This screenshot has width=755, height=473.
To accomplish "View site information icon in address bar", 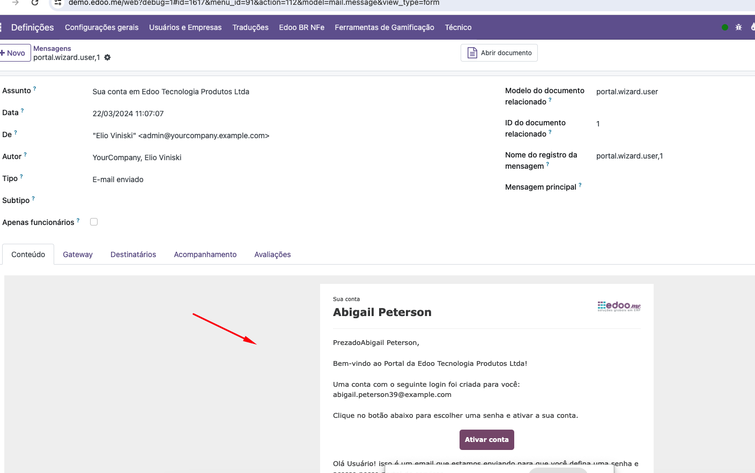I will tap(58, 3).
